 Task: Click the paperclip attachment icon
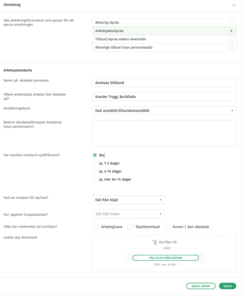(155, 242)
